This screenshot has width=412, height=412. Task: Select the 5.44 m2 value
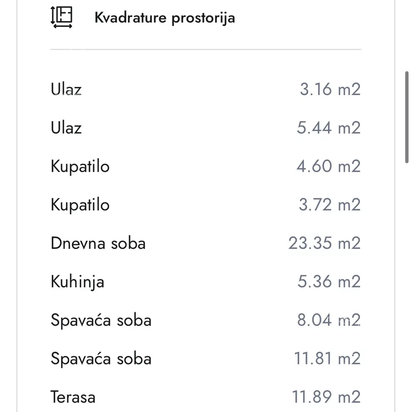(x=328, y=128)
